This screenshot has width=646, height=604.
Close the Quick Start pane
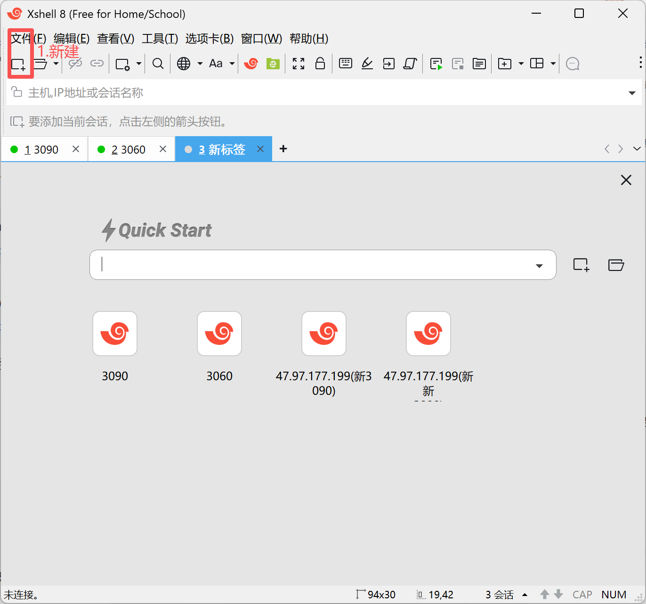626,180
